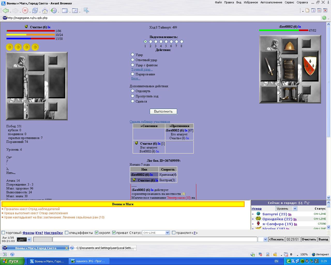Open the Home page icon
This screenshot has width=331, height=265.
45,11
